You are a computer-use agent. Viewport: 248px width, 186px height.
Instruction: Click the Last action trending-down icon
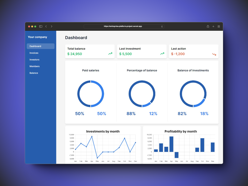click(x=214, y=54)
